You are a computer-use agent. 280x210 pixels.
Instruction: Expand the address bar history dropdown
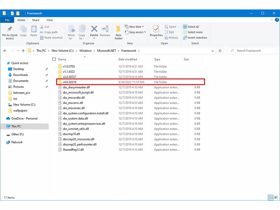pos(213,51)
